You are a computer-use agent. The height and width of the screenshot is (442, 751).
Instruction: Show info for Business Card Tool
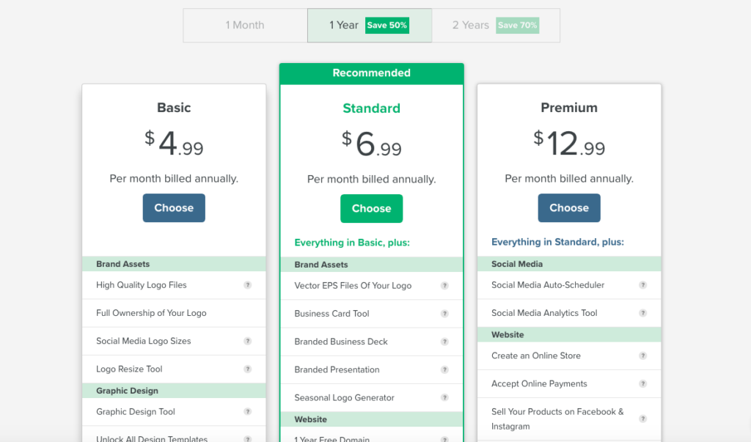click(x=444, y=314)
